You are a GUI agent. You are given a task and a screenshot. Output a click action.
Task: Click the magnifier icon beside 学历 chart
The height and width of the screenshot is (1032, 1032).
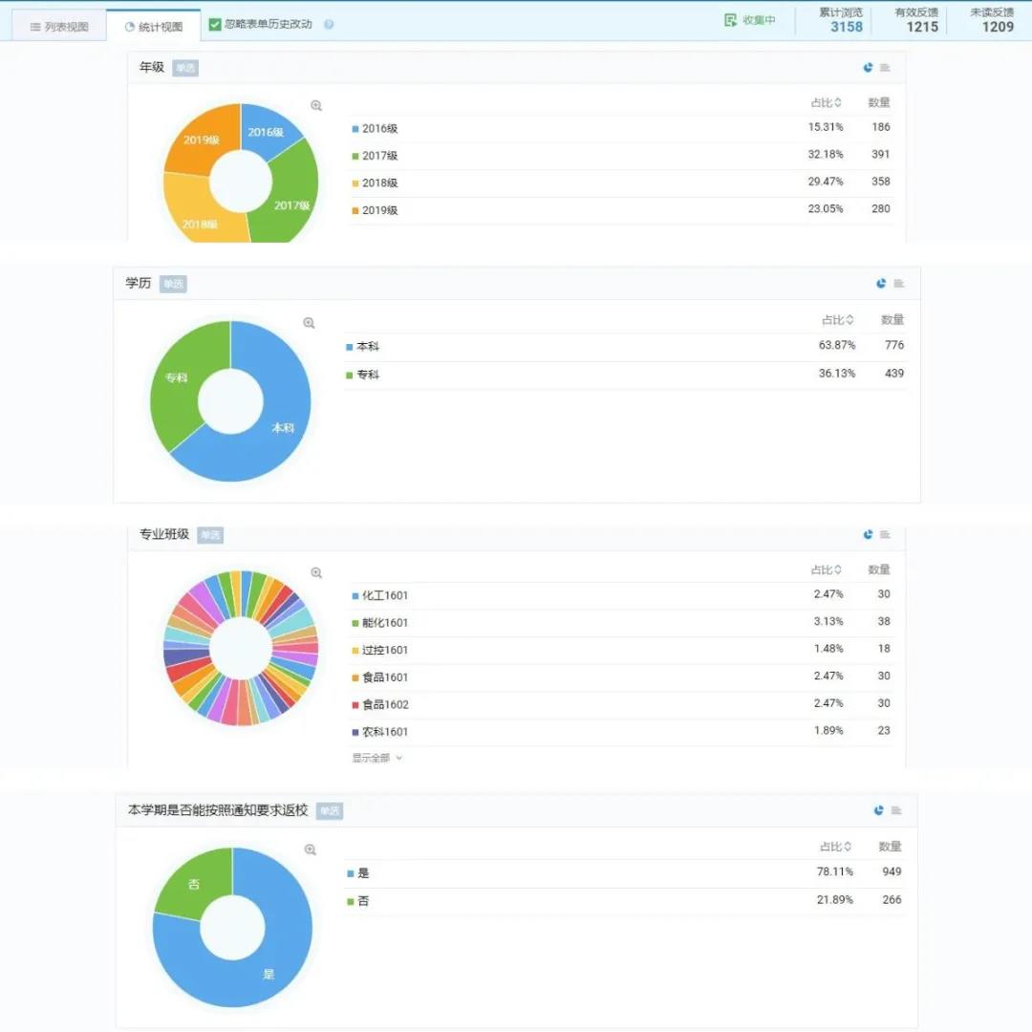coord(309,324)
